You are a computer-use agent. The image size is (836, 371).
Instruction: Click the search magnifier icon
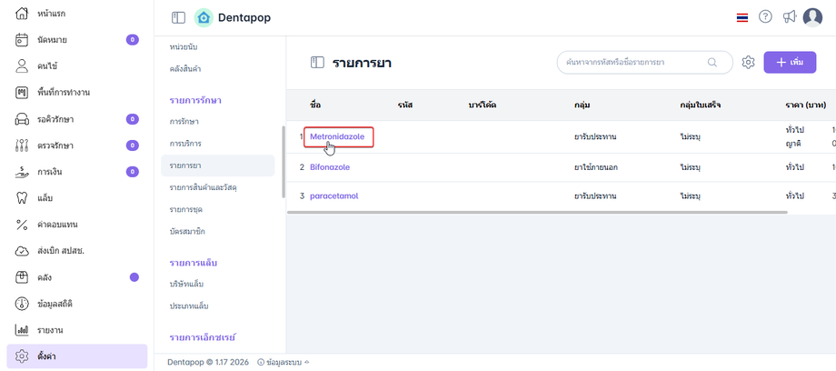point(712,62)
